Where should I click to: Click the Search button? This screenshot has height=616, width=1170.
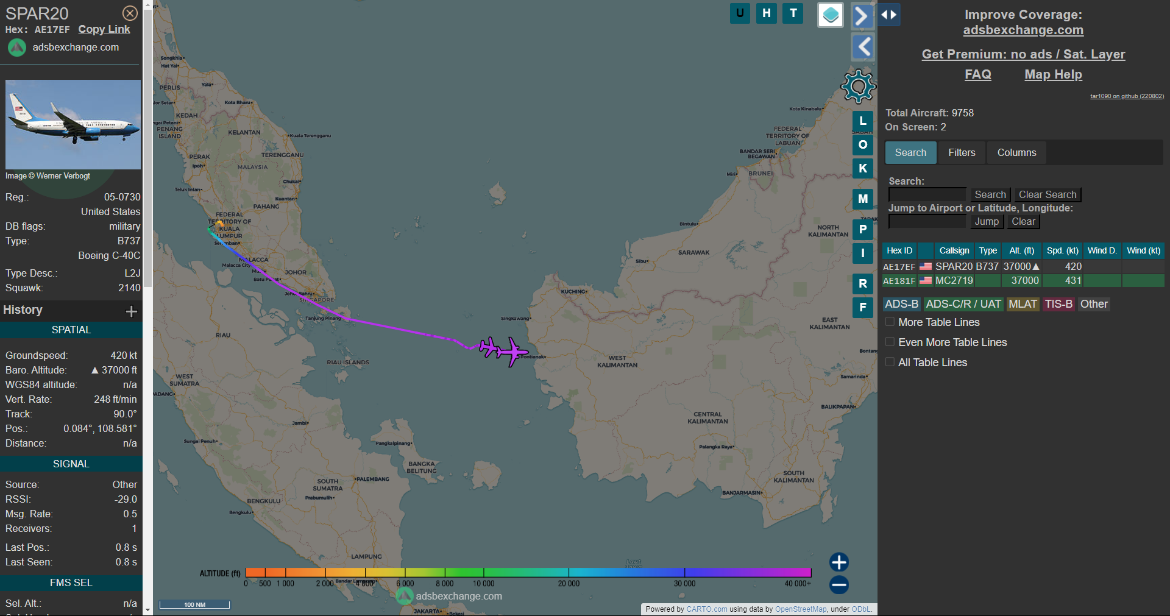pyautogui.click(x=990, y=194)
